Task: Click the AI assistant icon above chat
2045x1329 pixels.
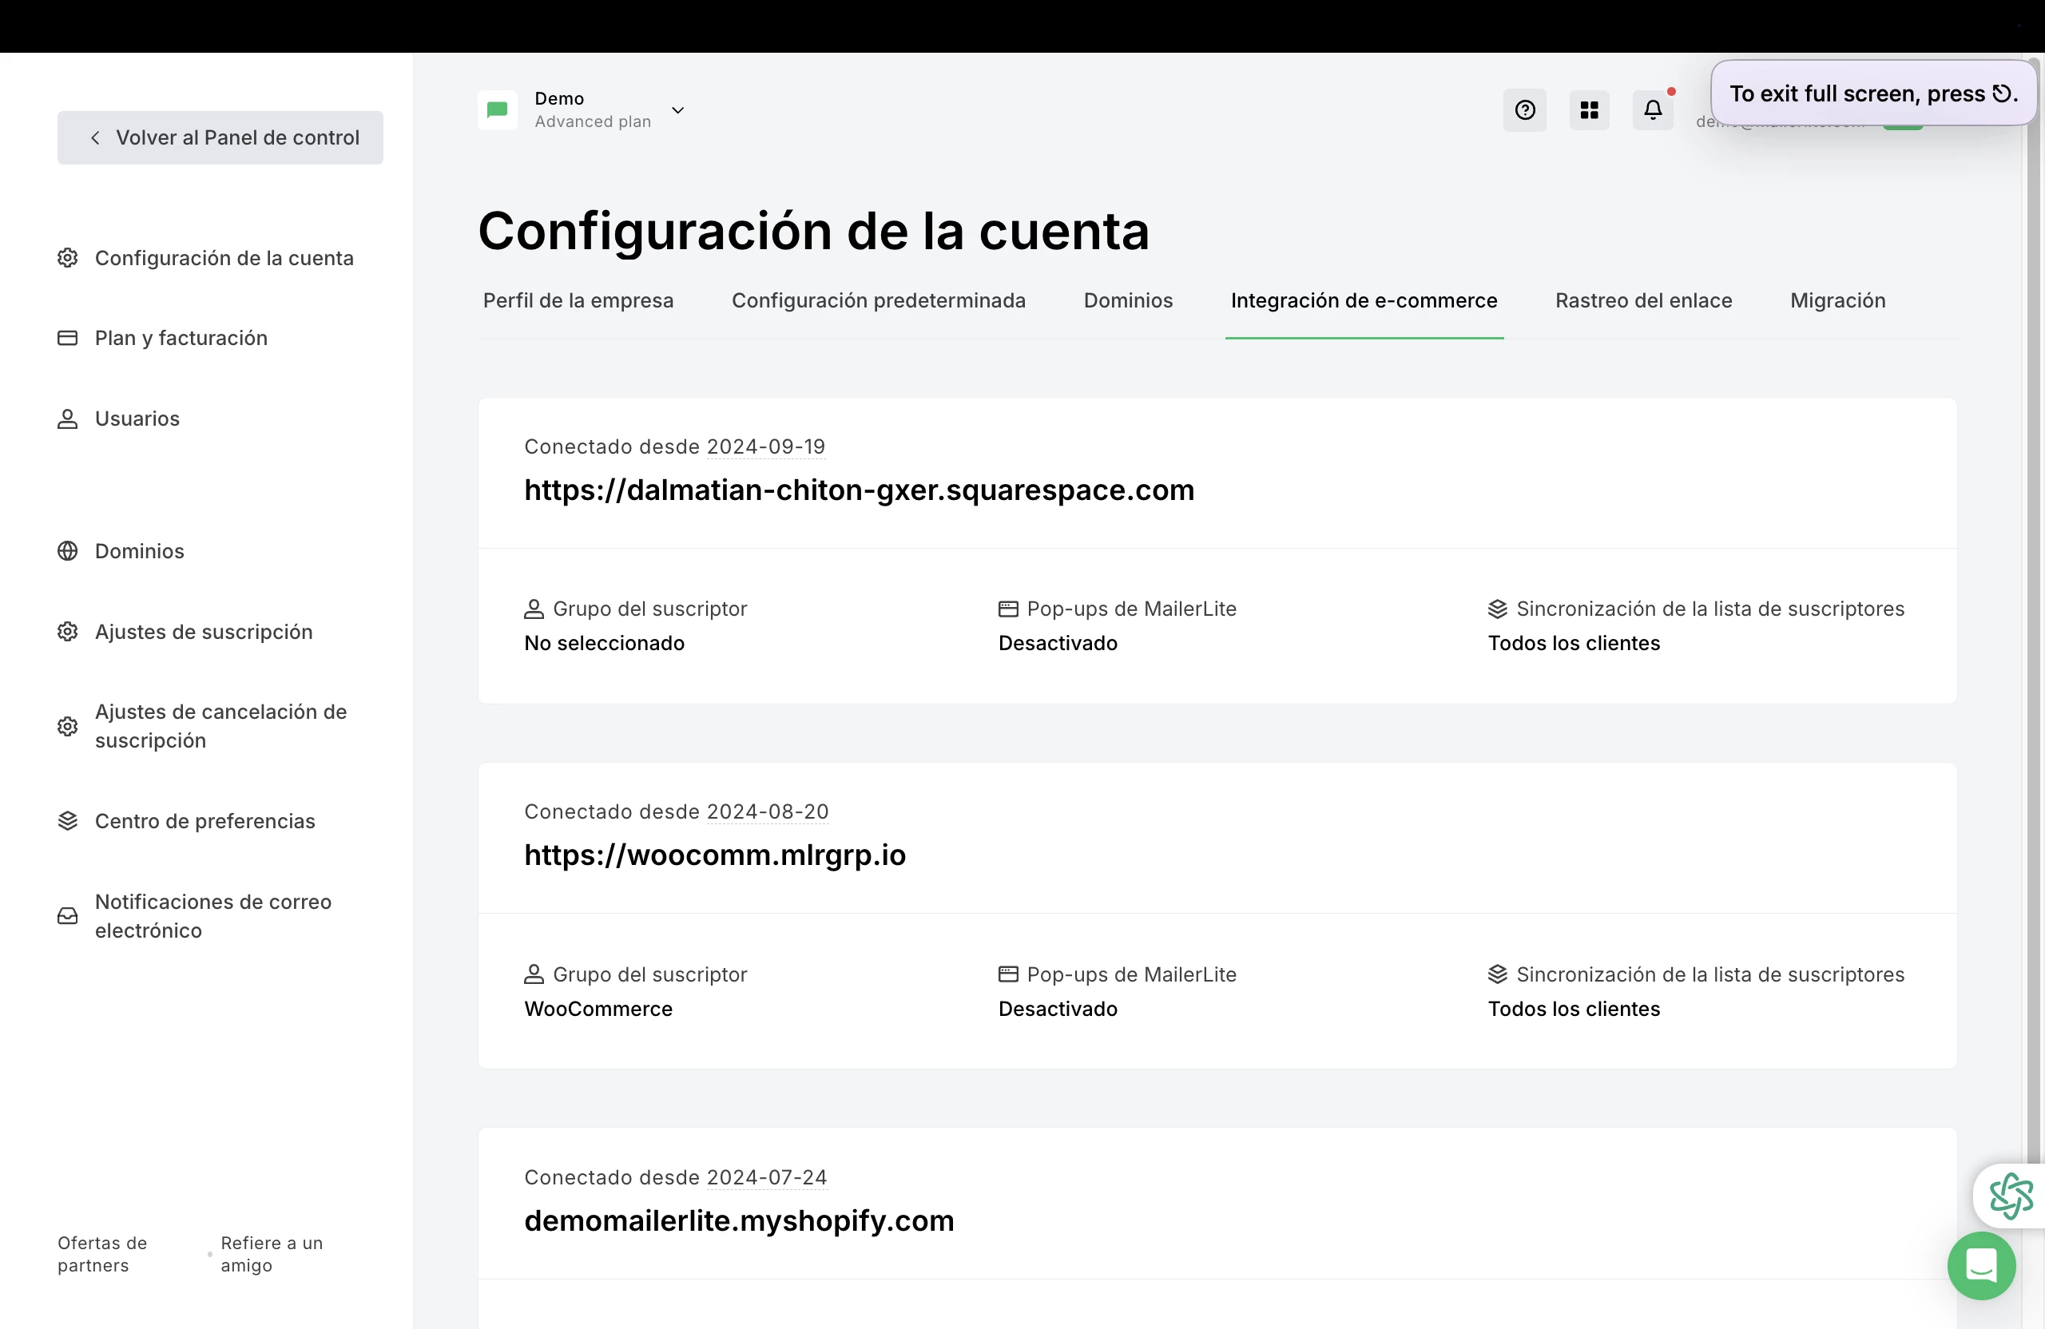Action: pos(2011,1196)
